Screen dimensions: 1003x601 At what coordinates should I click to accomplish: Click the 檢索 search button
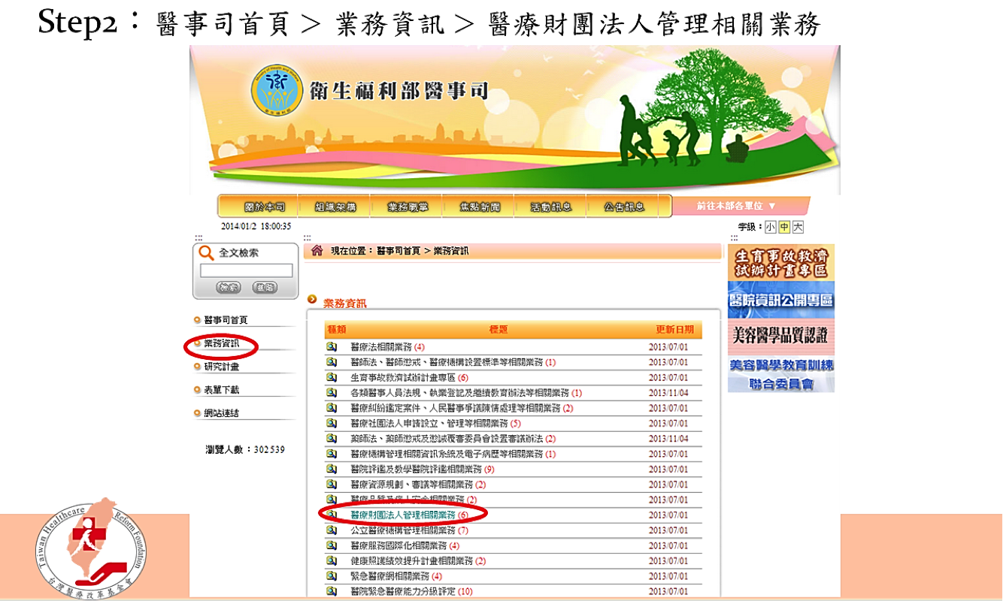click(x=229, y=288)
